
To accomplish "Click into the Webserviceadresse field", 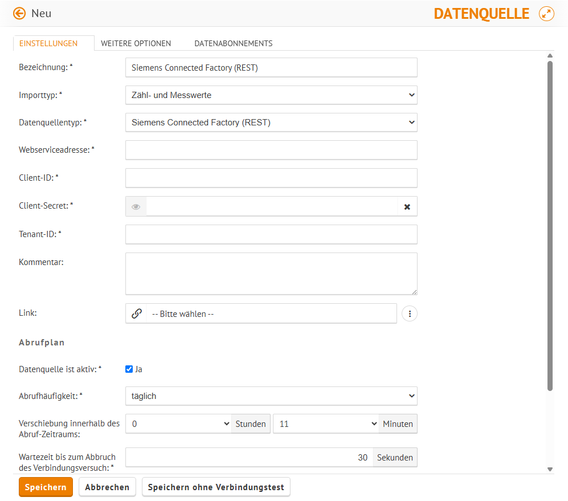I will [x=271, y=150].
